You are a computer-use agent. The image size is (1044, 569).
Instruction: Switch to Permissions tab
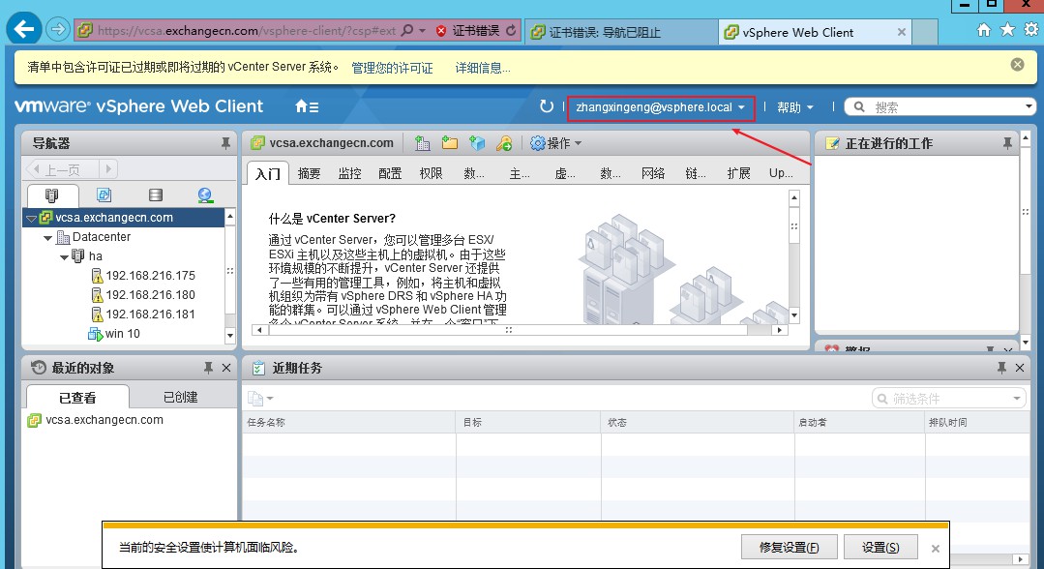tap(431, 173)
